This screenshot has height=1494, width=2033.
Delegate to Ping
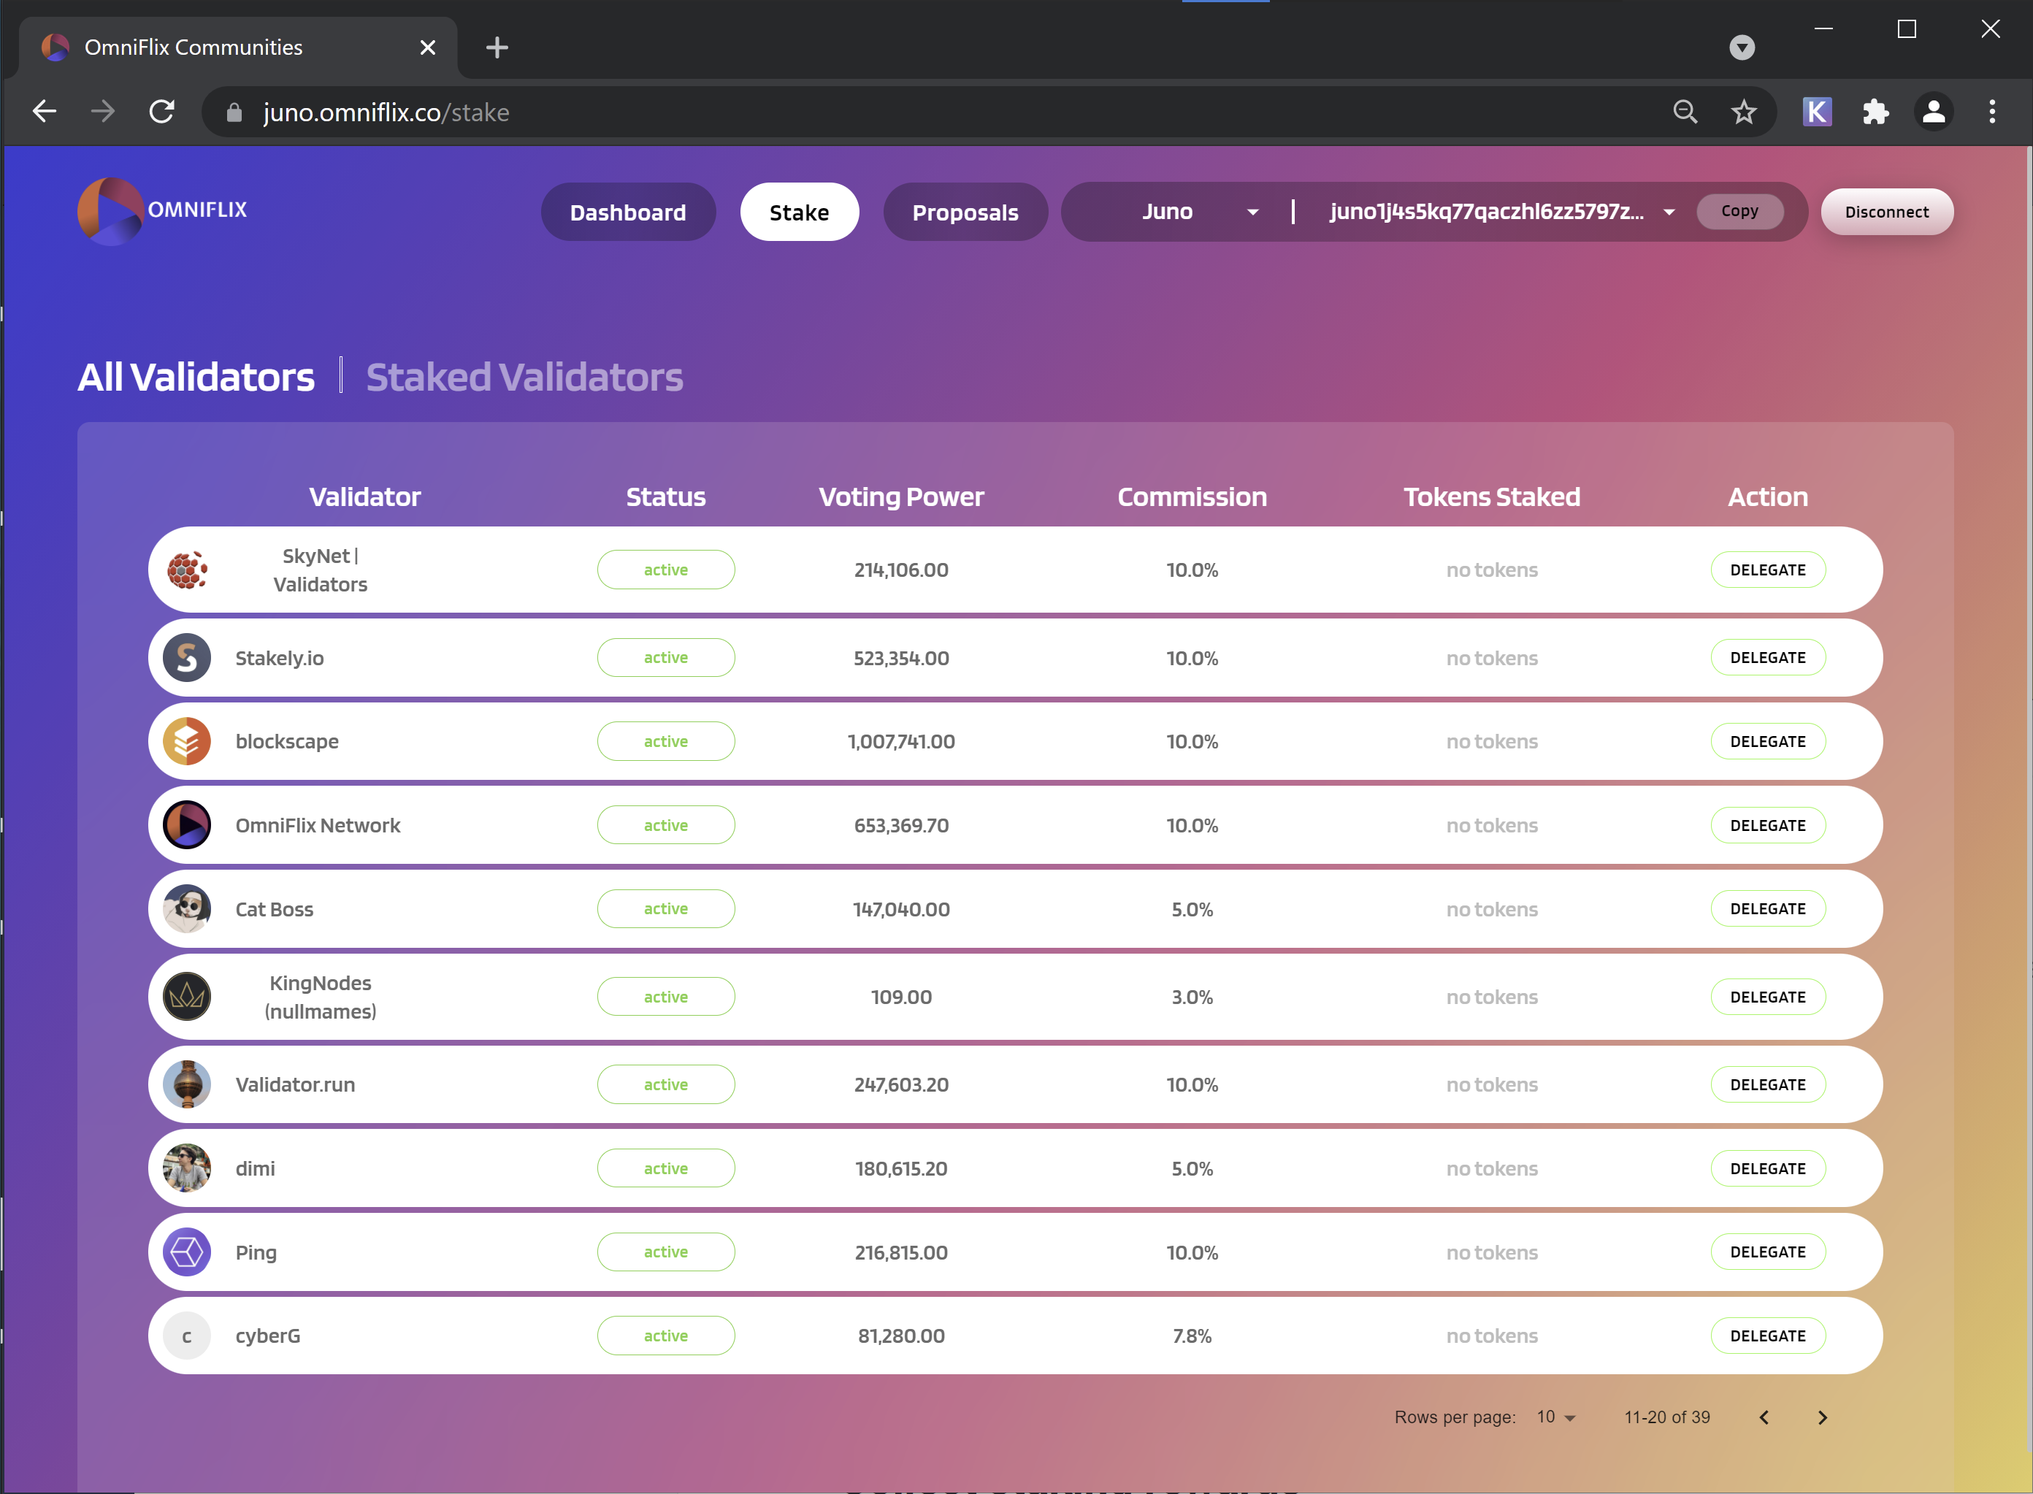(x=1768, y=1252)
